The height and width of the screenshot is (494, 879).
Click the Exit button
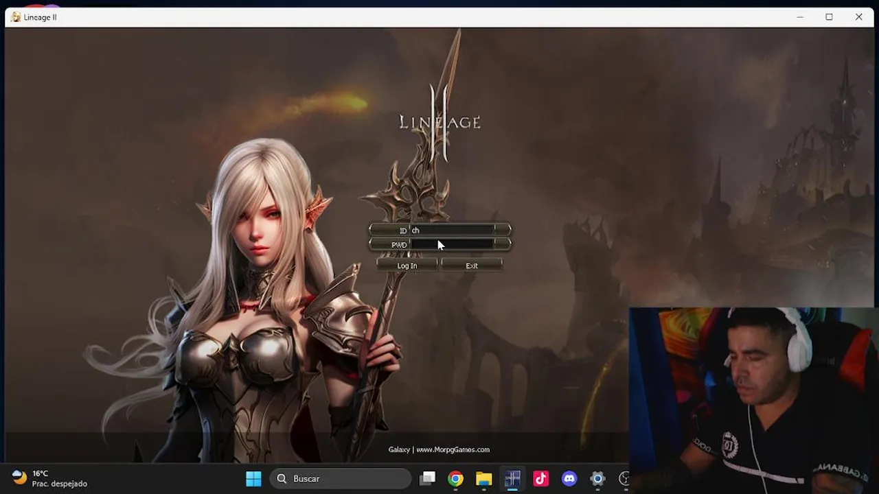point(472,266)
